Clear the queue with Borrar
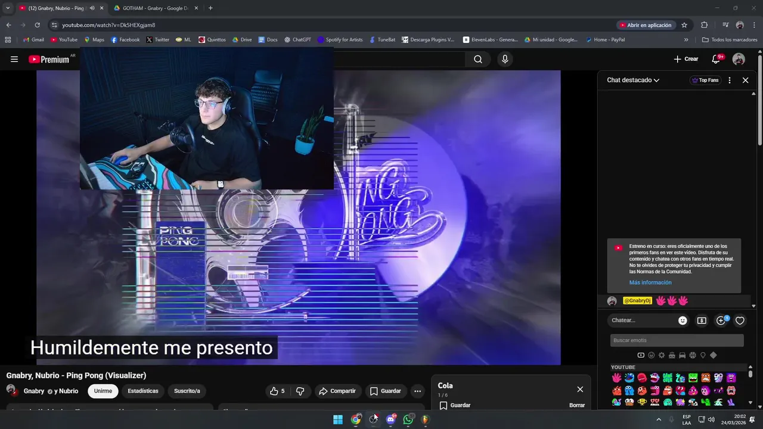 coord(577,405)
